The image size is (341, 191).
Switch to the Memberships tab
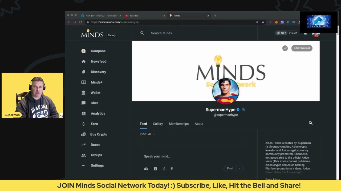coord(179,124)
